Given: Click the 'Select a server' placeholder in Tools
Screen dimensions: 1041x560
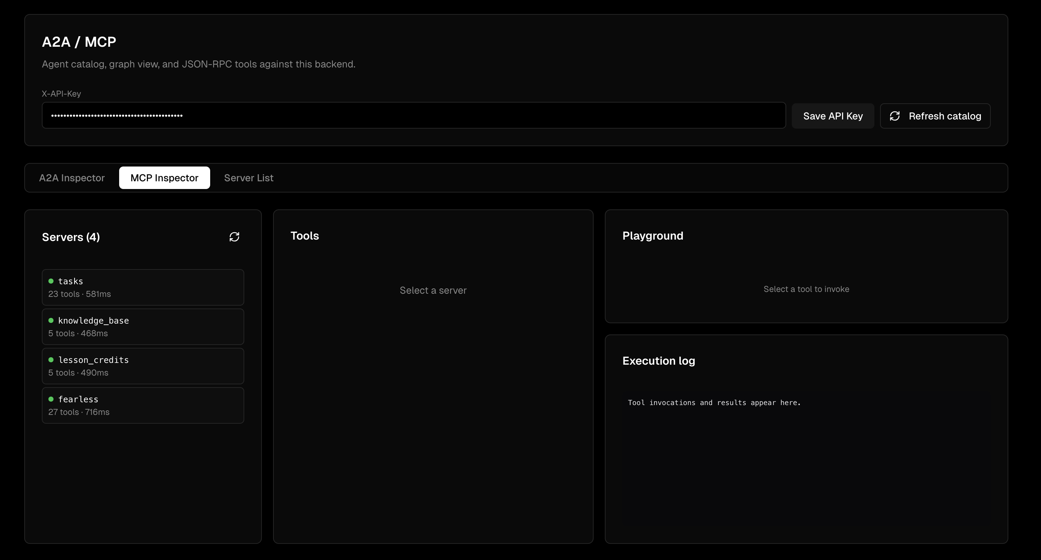Looking at the screenshot, I should pos(433,291).
